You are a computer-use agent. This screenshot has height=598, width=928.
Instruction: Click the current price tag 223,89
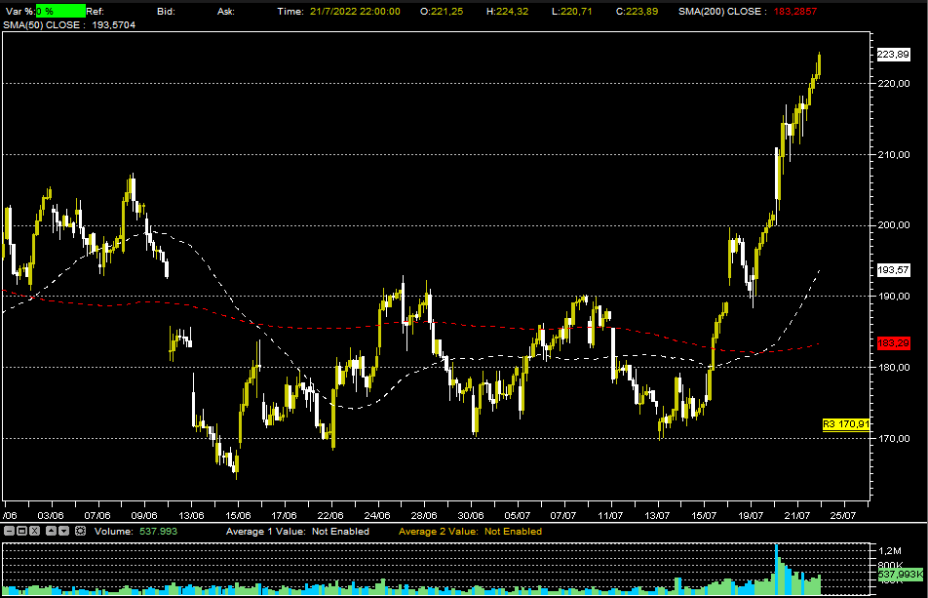(893, 55)
